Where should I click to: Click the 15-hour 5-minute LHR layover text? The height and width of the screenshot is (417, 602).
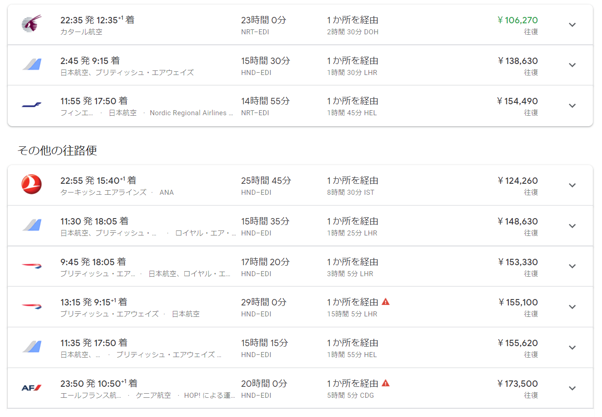pyautogui.click(x=352, y=314)
